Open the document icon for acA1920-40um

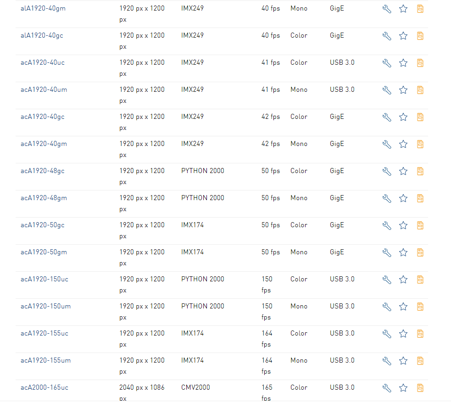420,90
